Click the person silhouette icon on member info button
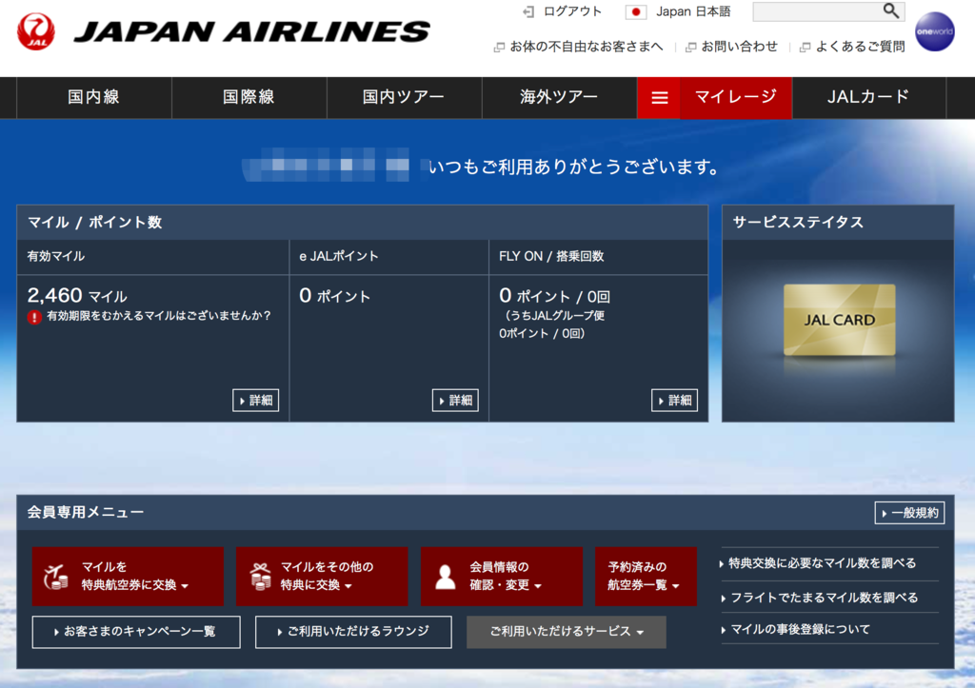Image resolution: width=975 pixels, height=688 pixels. (x=446, y=577)
